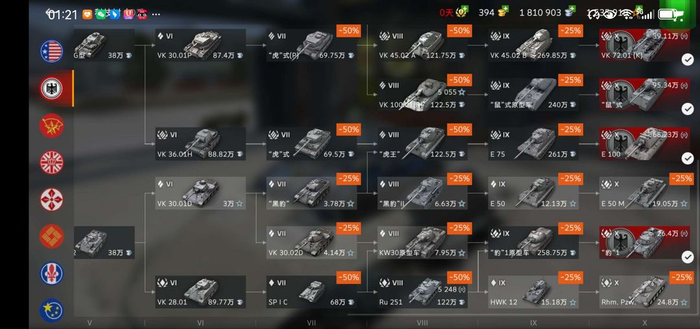Select the Germany nation flag

(x=51, y=88)
